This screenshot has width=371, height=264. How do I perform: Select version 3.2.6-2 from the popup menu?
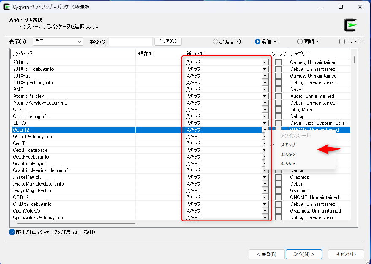pos(288,154)
